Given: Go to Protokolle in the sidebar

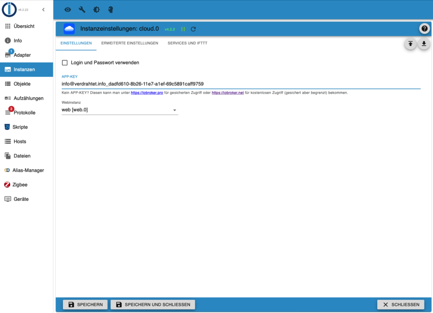Looking at the screenshot, I should pos(25,113).
